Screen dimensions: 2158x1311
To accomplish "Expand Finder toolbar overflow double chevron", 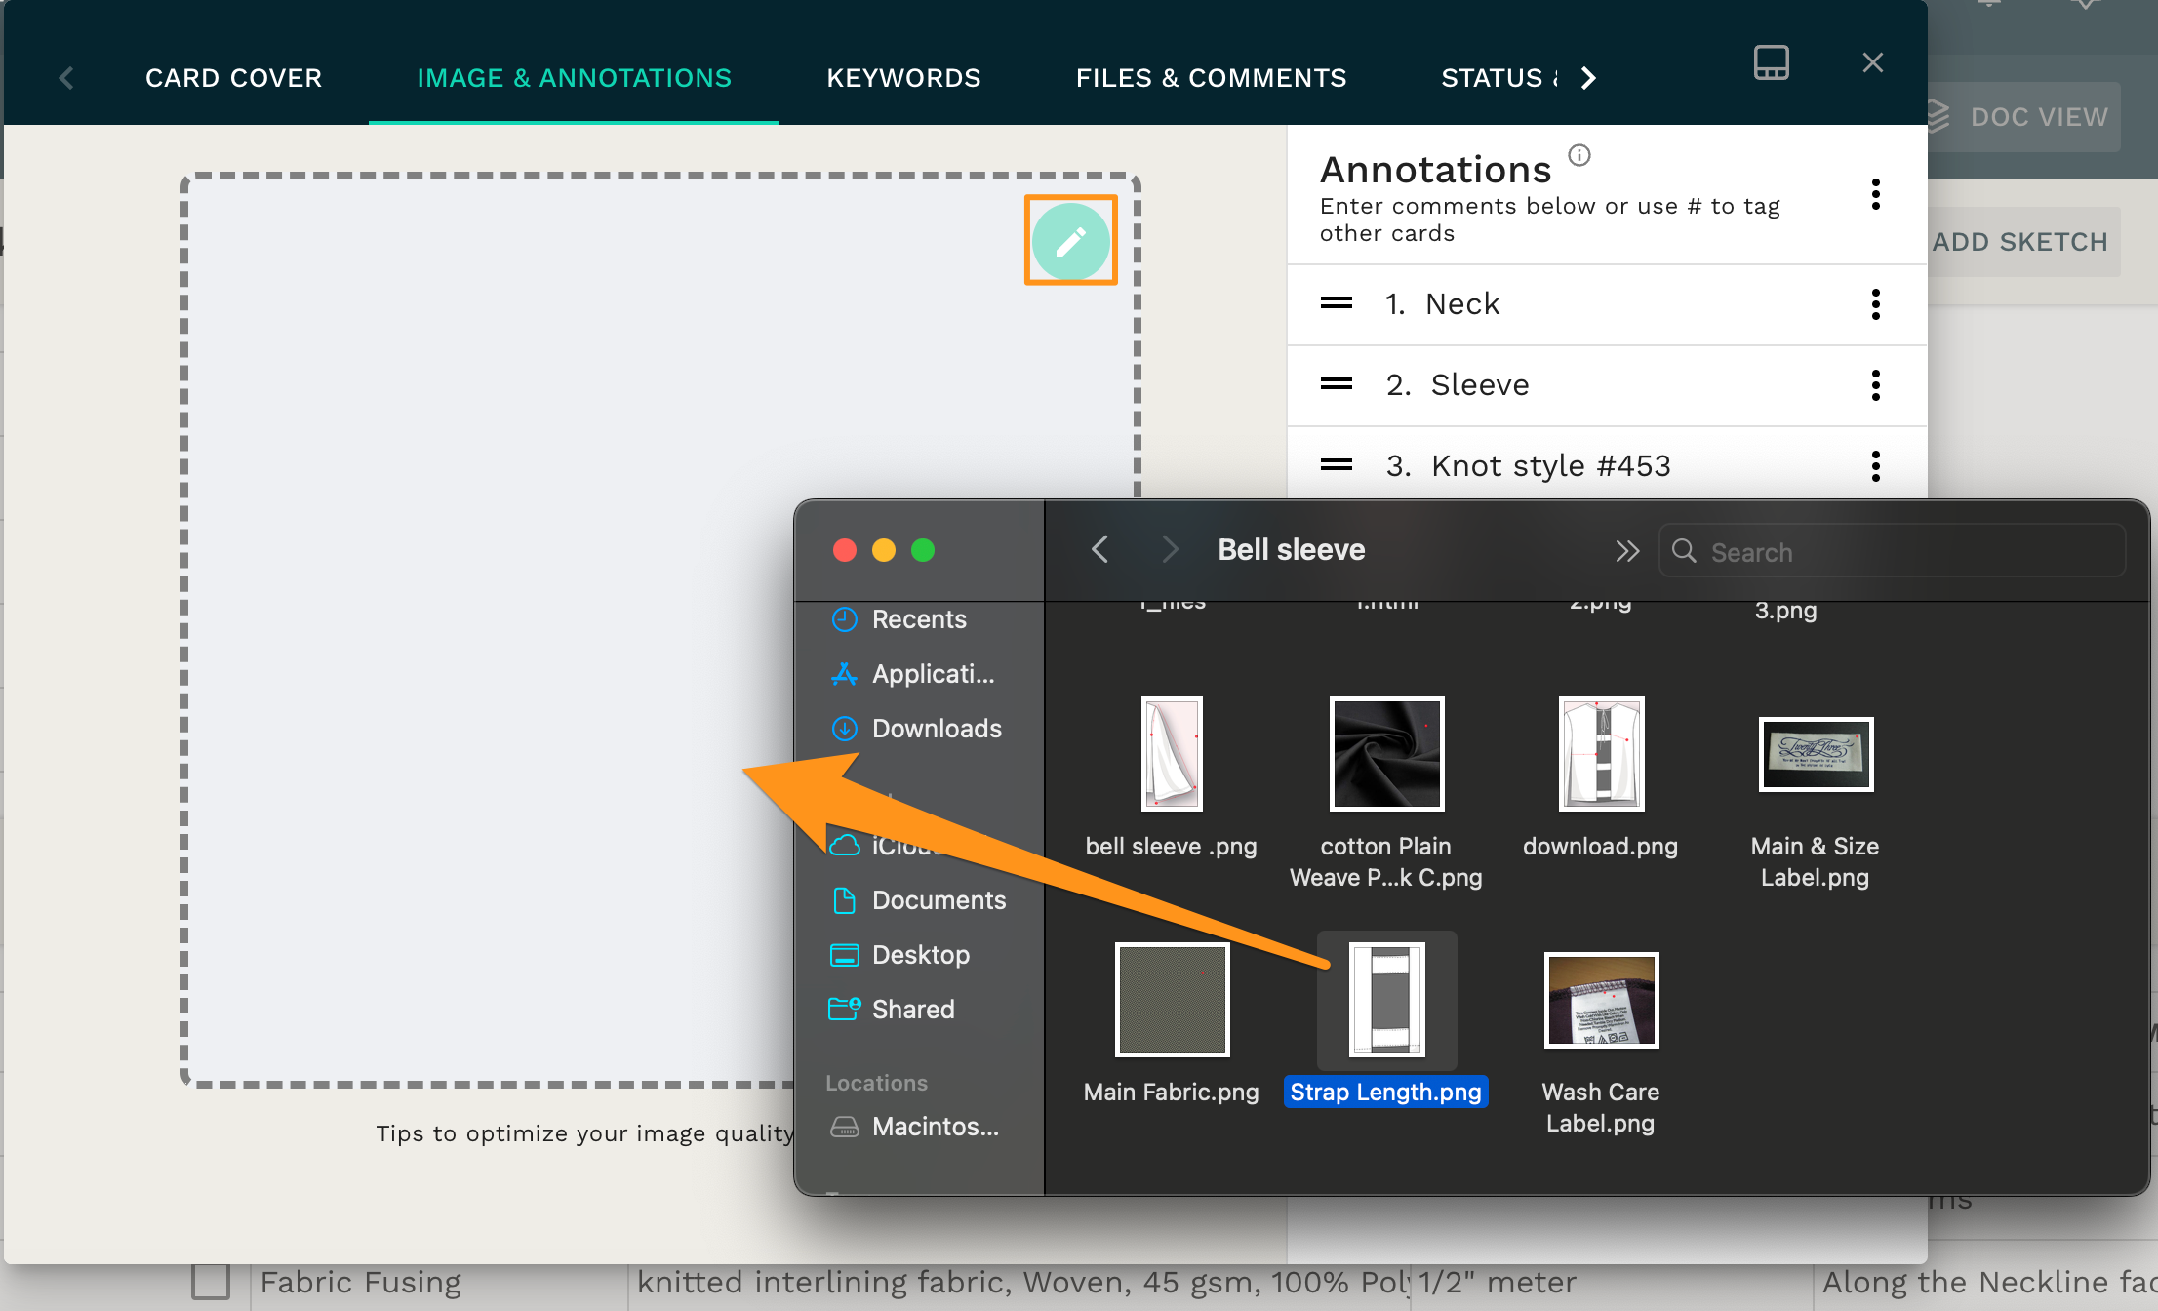I will (1626, 552).
